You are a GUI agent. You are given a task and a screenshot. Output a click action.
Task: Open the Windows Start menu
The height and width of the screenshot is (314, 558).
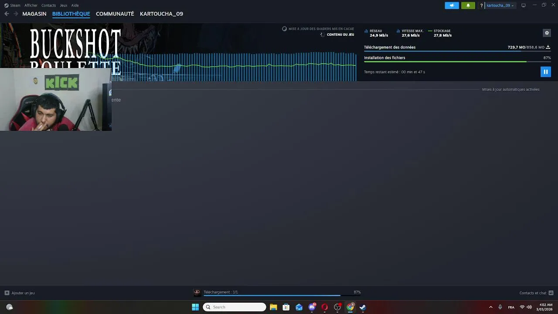(195, 307)
